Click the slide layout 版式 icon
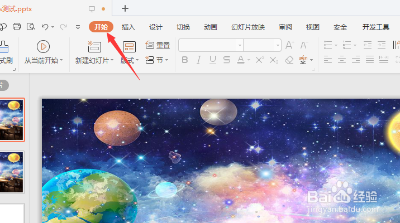 point(129,47)
